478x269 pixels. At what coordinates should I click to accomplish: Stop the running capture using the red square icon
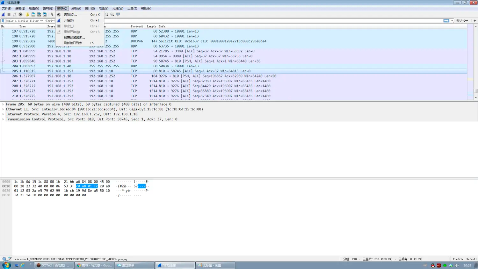9,14
